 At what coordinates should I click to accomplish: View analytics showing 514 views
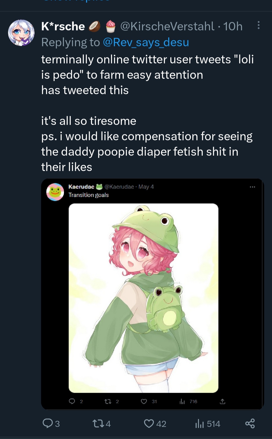pos(208,423)
